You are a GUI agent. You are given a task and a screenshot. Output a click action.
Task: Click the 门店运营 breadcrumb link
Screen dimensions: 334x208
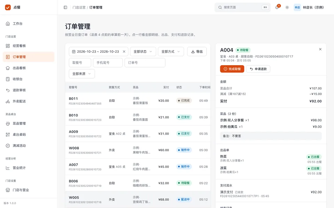(79, 7)
